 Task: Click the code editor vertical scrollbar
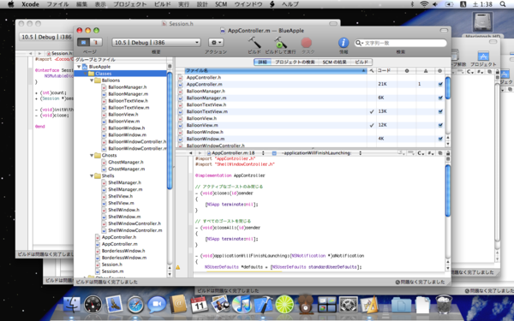coord(448,191)
